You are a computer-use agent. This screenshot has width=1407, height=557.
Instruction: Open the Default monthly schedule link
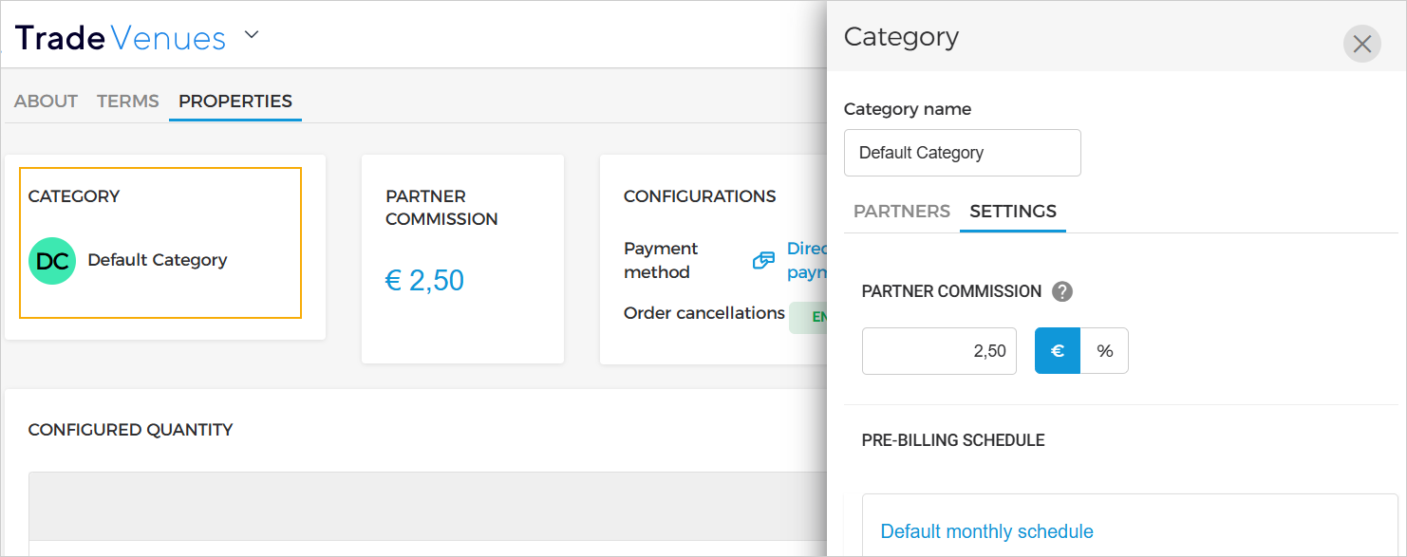coord(986,531)
